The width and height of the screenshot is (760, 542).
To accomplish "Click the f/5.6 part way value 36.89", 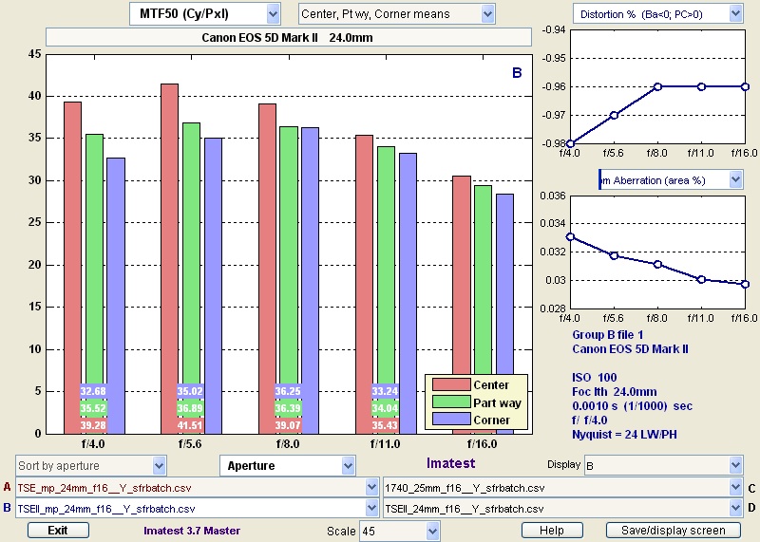I will 190,408.
